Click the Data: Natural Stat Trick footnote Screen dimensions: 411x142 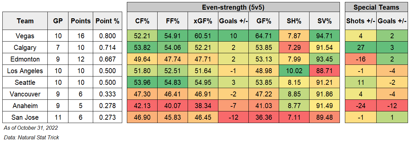pyautogui.click(x=31, y=137)
